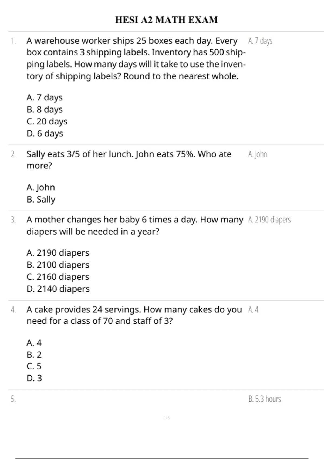Image resolution: width=324 pixels, height=459 pixels.
Task: Click question number 5
Action: click(x=13, y=399)
